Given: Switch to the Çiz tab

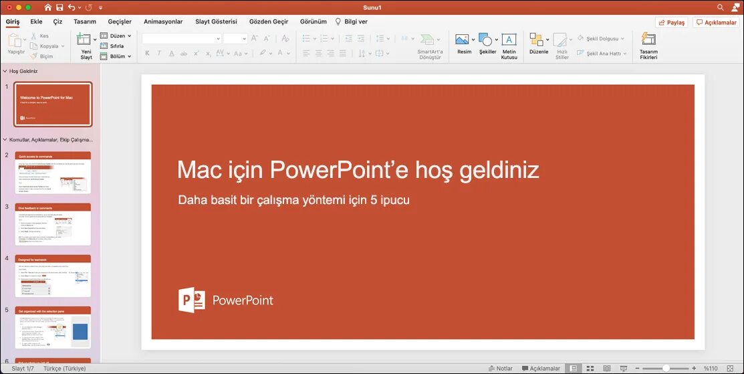Looking at the screenshot, I should coord(57,21).
